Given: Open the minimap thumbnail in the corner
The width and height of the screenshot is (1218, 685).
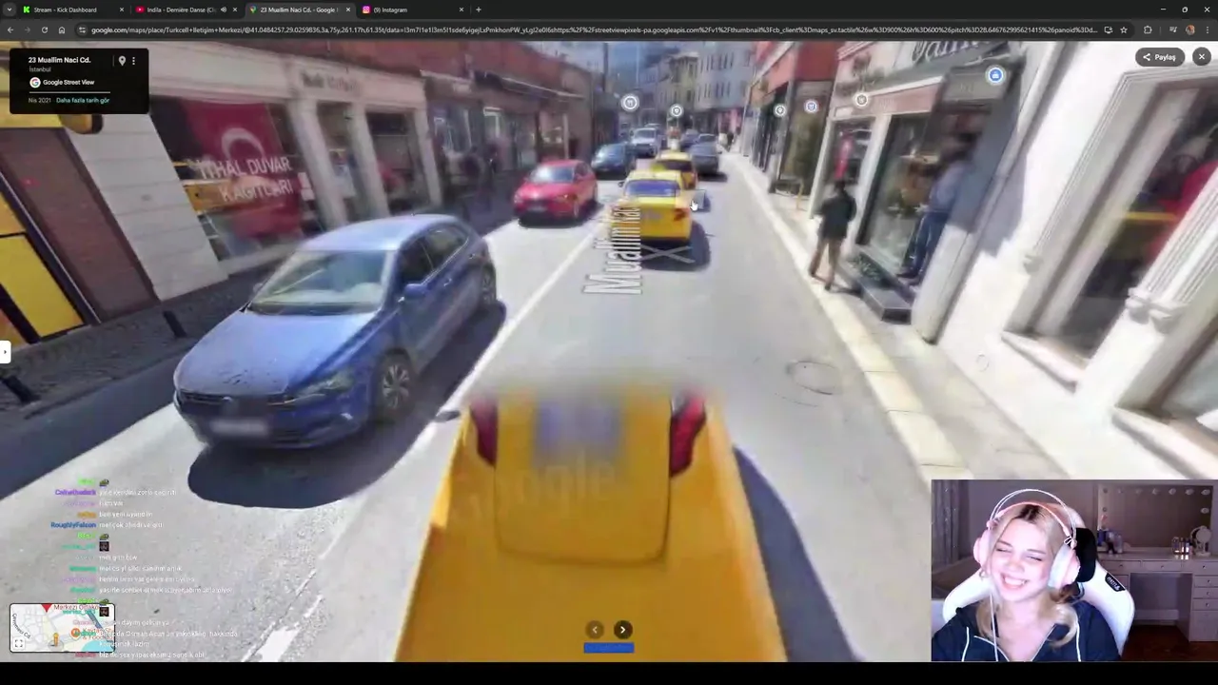Looking at the screenshot, I should click(x=62, y=628).
